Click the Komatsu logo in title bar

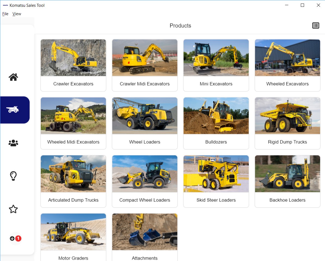(5, 5)
